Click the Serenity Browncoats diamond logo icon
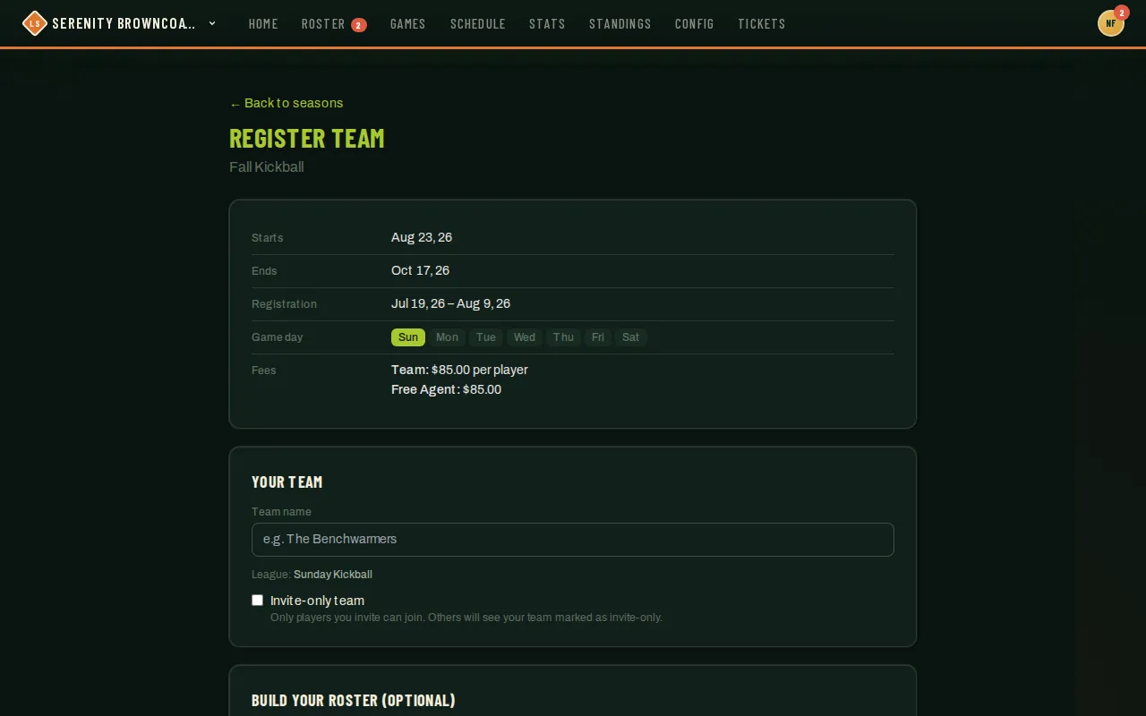The image size is (1146, 716). [x=34, y=23]
